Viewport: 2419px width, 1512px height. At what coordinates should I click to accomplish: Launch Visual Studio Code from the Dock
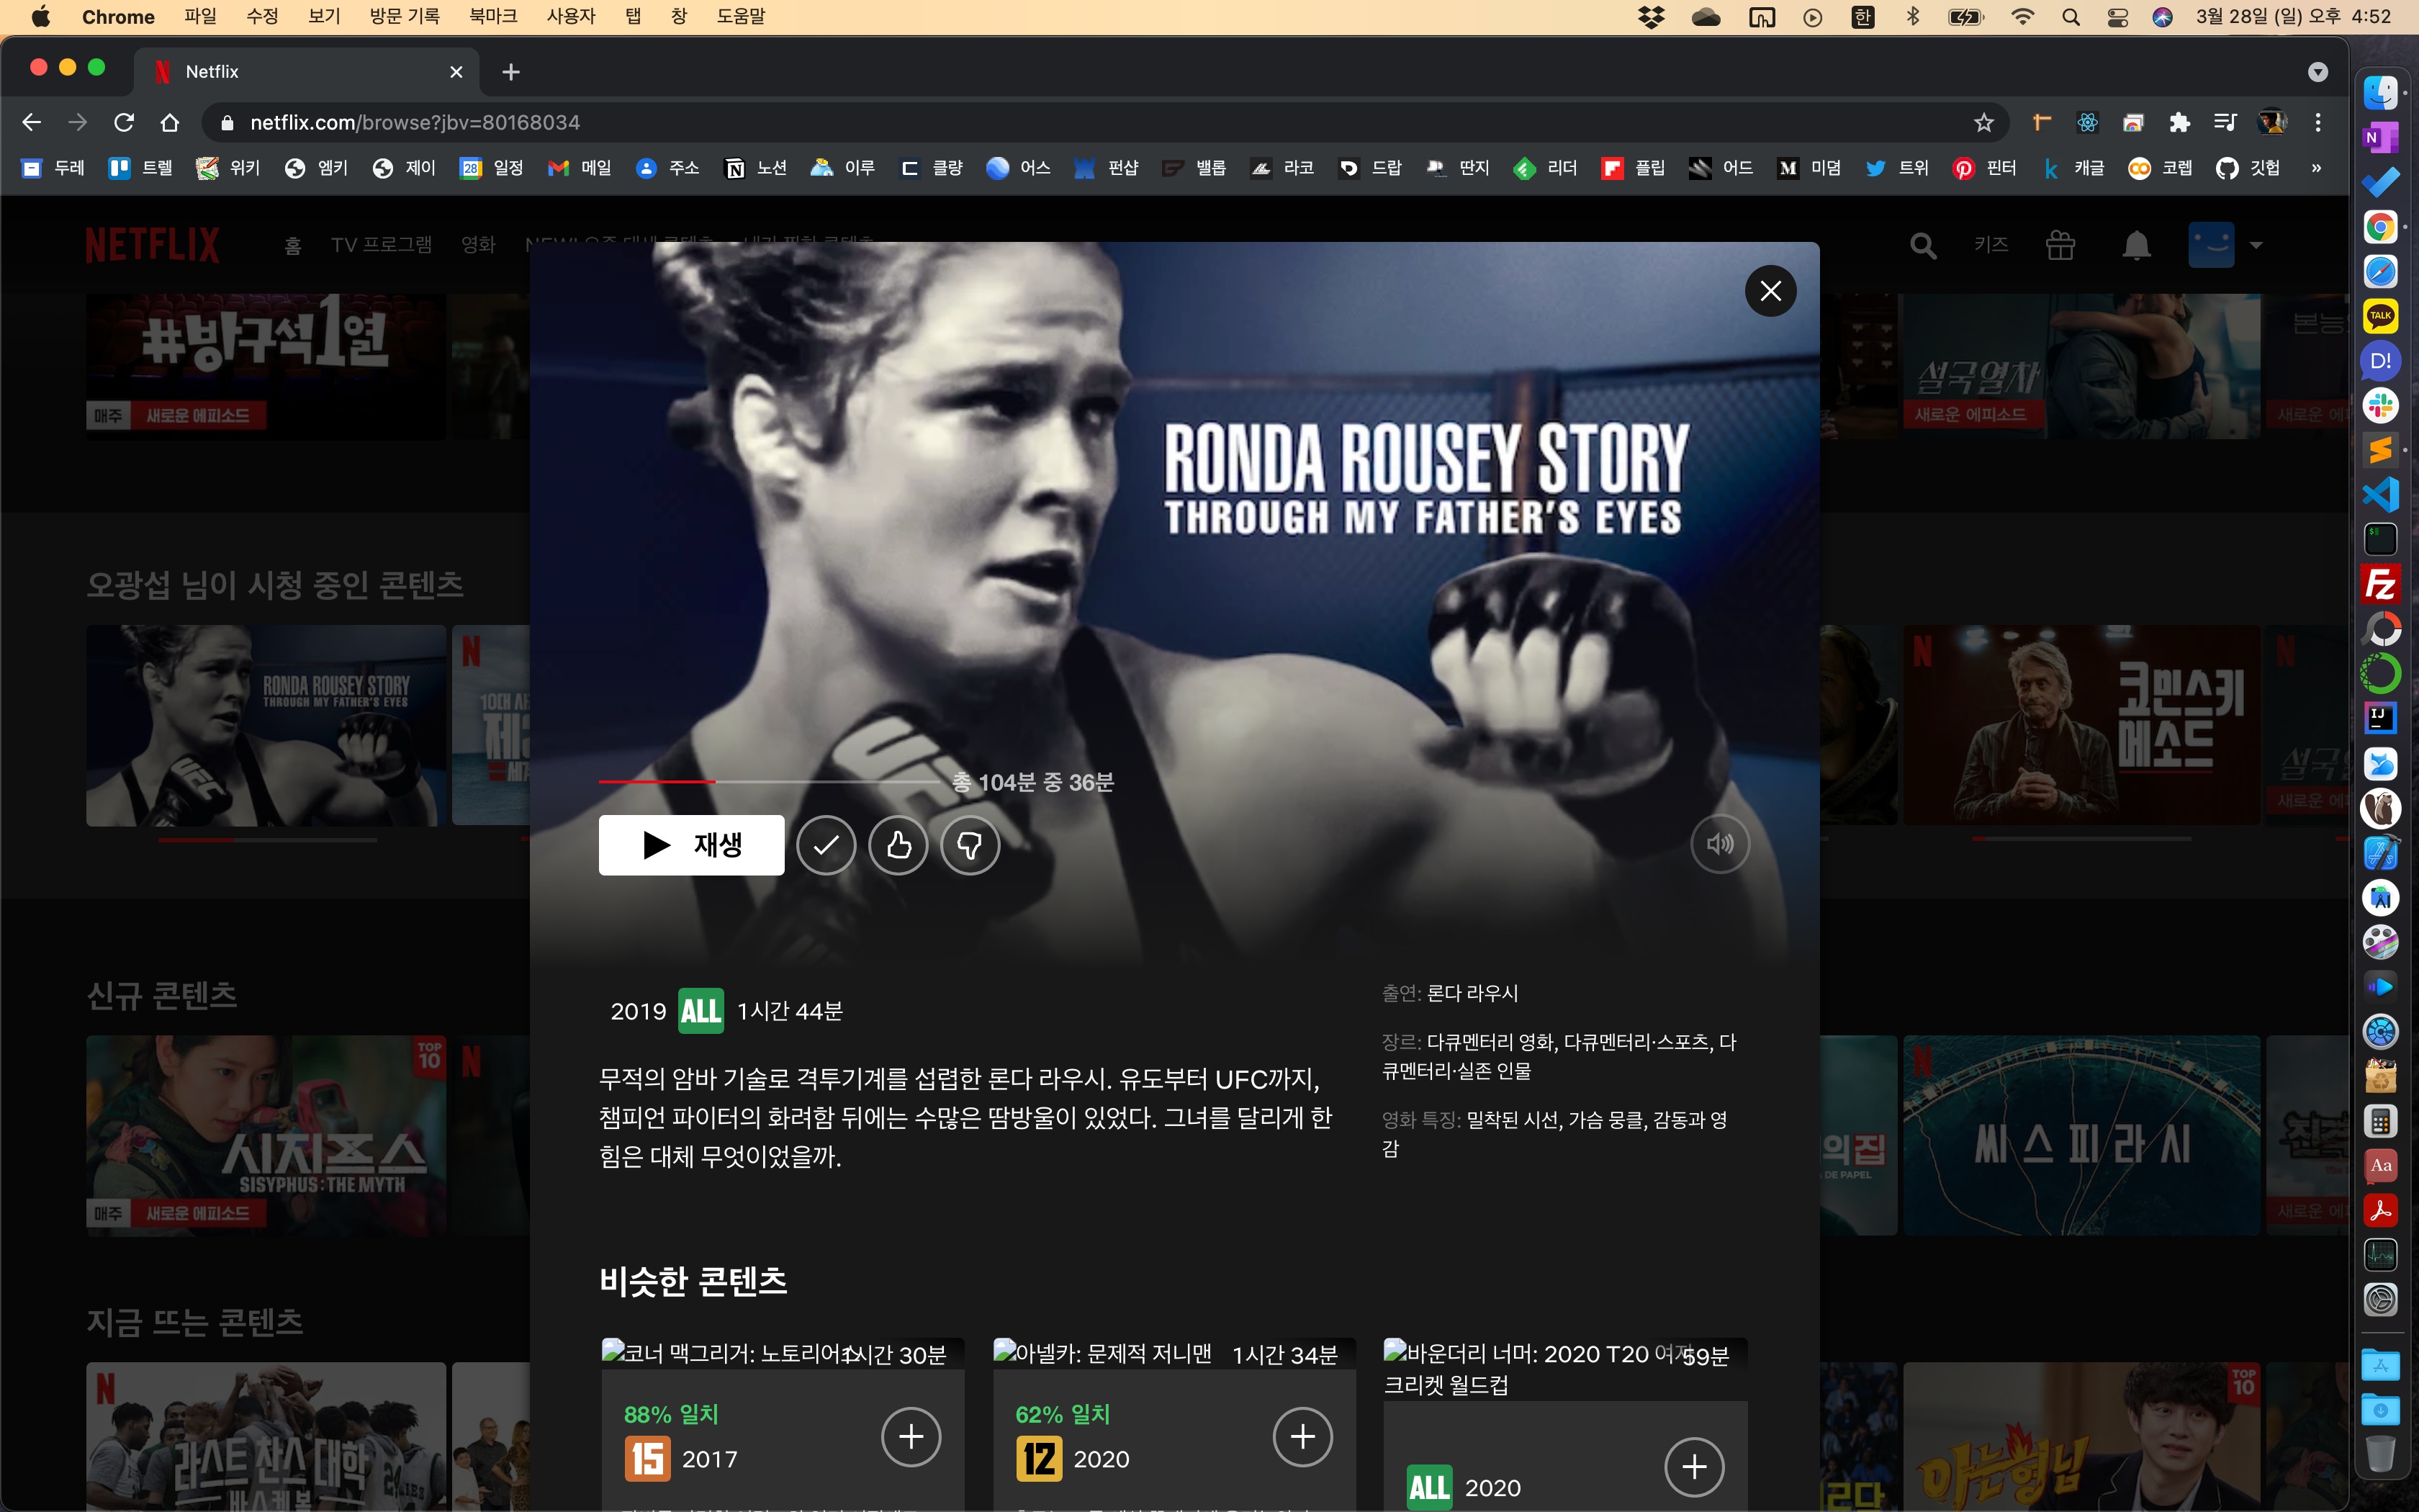click(x=2380, y=495)
